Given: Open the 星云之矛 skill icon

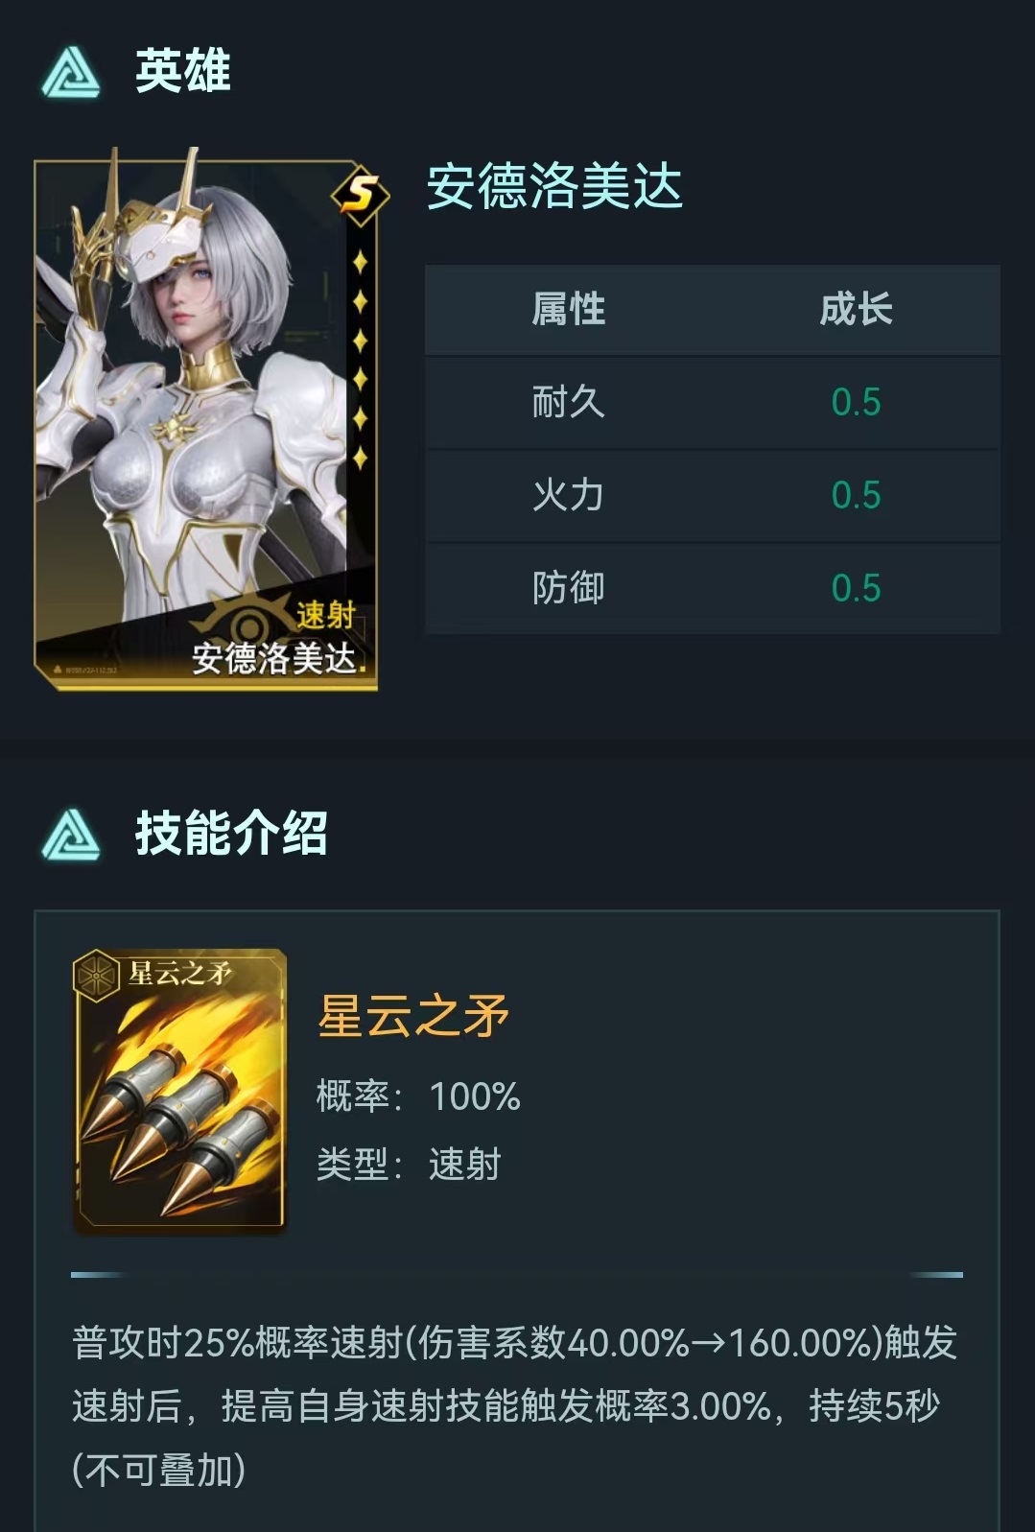Looking at the screenshot, I should [x=179, y=1090].
